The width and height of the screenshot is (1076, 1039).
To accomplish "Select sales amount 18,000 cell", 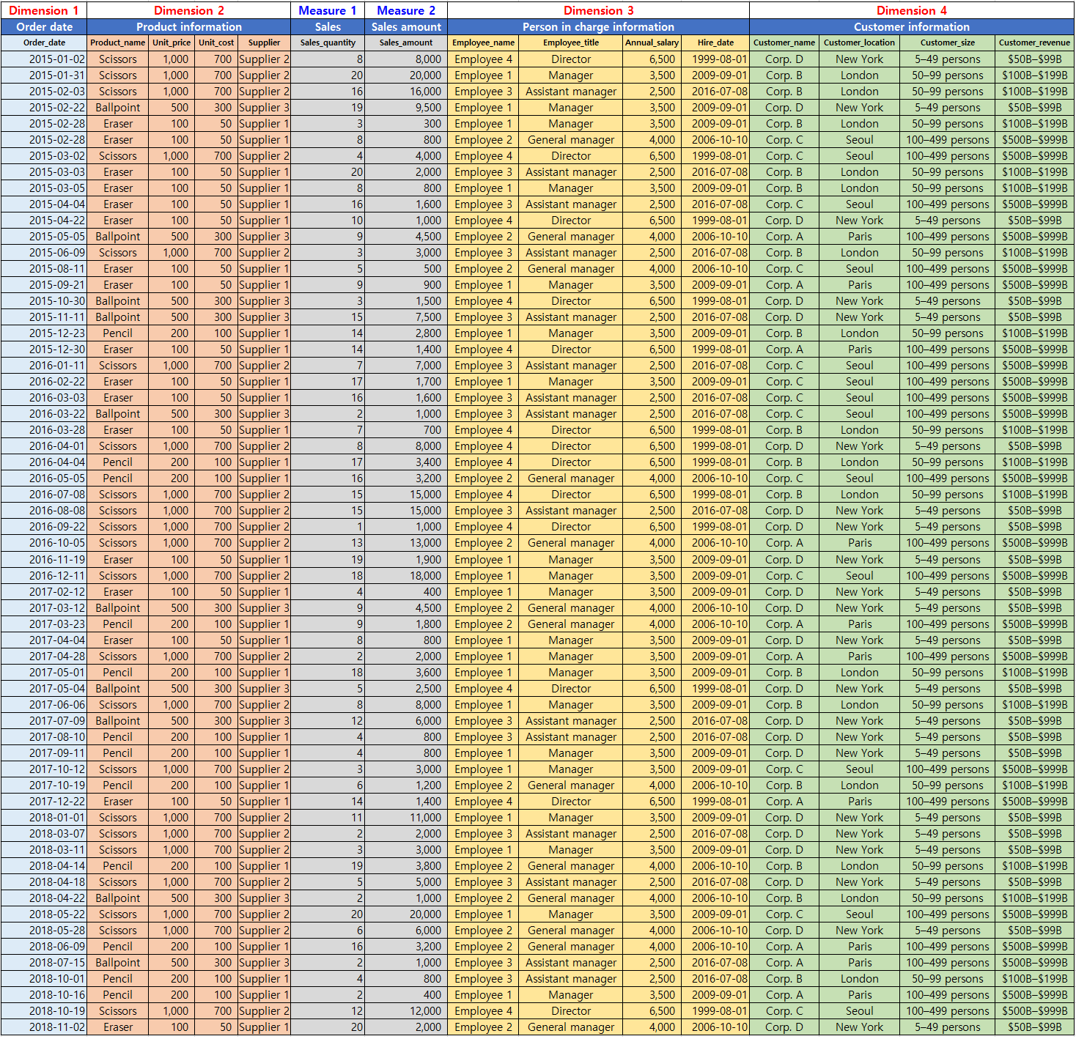I will [406, 576].
